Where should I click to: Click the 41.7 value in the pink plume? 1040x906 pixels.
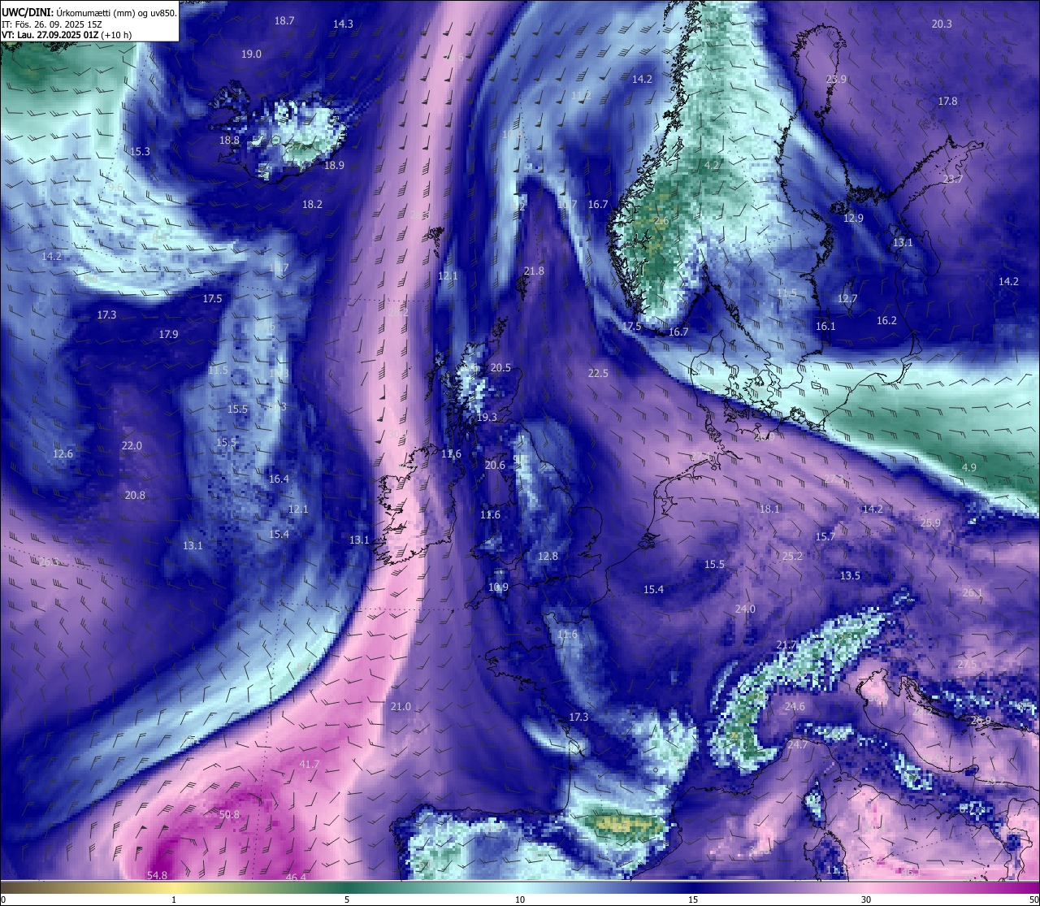310,765
